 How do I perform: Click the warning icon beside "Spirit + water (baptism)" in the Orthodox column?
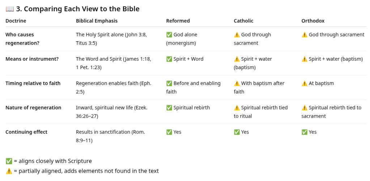click(305, 59)
